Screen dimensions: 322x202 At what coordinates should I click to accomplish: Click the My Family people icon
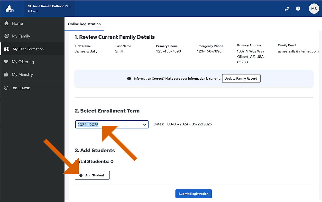(7, 36)
